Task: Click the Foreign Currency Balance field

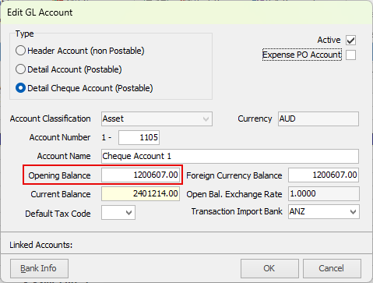Action: click(323, 175)
